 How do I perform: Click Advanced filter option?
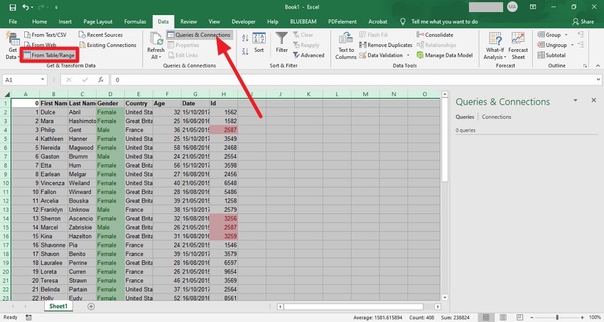(308, 55)
